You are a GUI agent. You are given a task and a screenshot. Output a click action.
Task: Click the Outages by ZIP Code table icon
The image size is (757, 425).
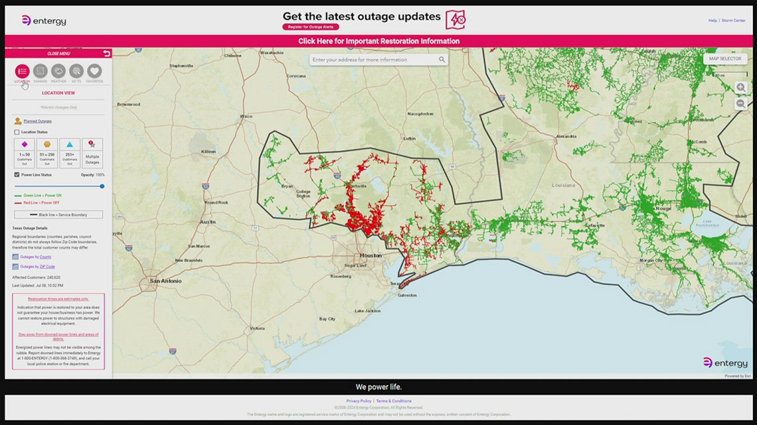tap(15, 267)
